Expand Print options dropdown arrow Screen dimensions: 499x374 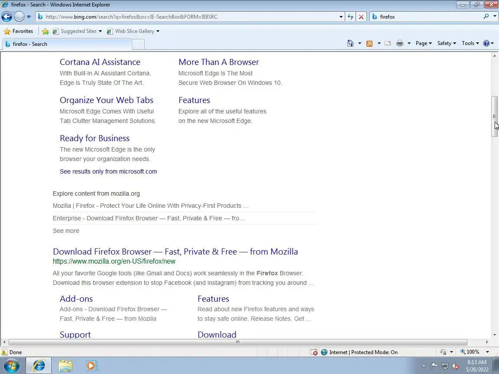click(409, 43)
